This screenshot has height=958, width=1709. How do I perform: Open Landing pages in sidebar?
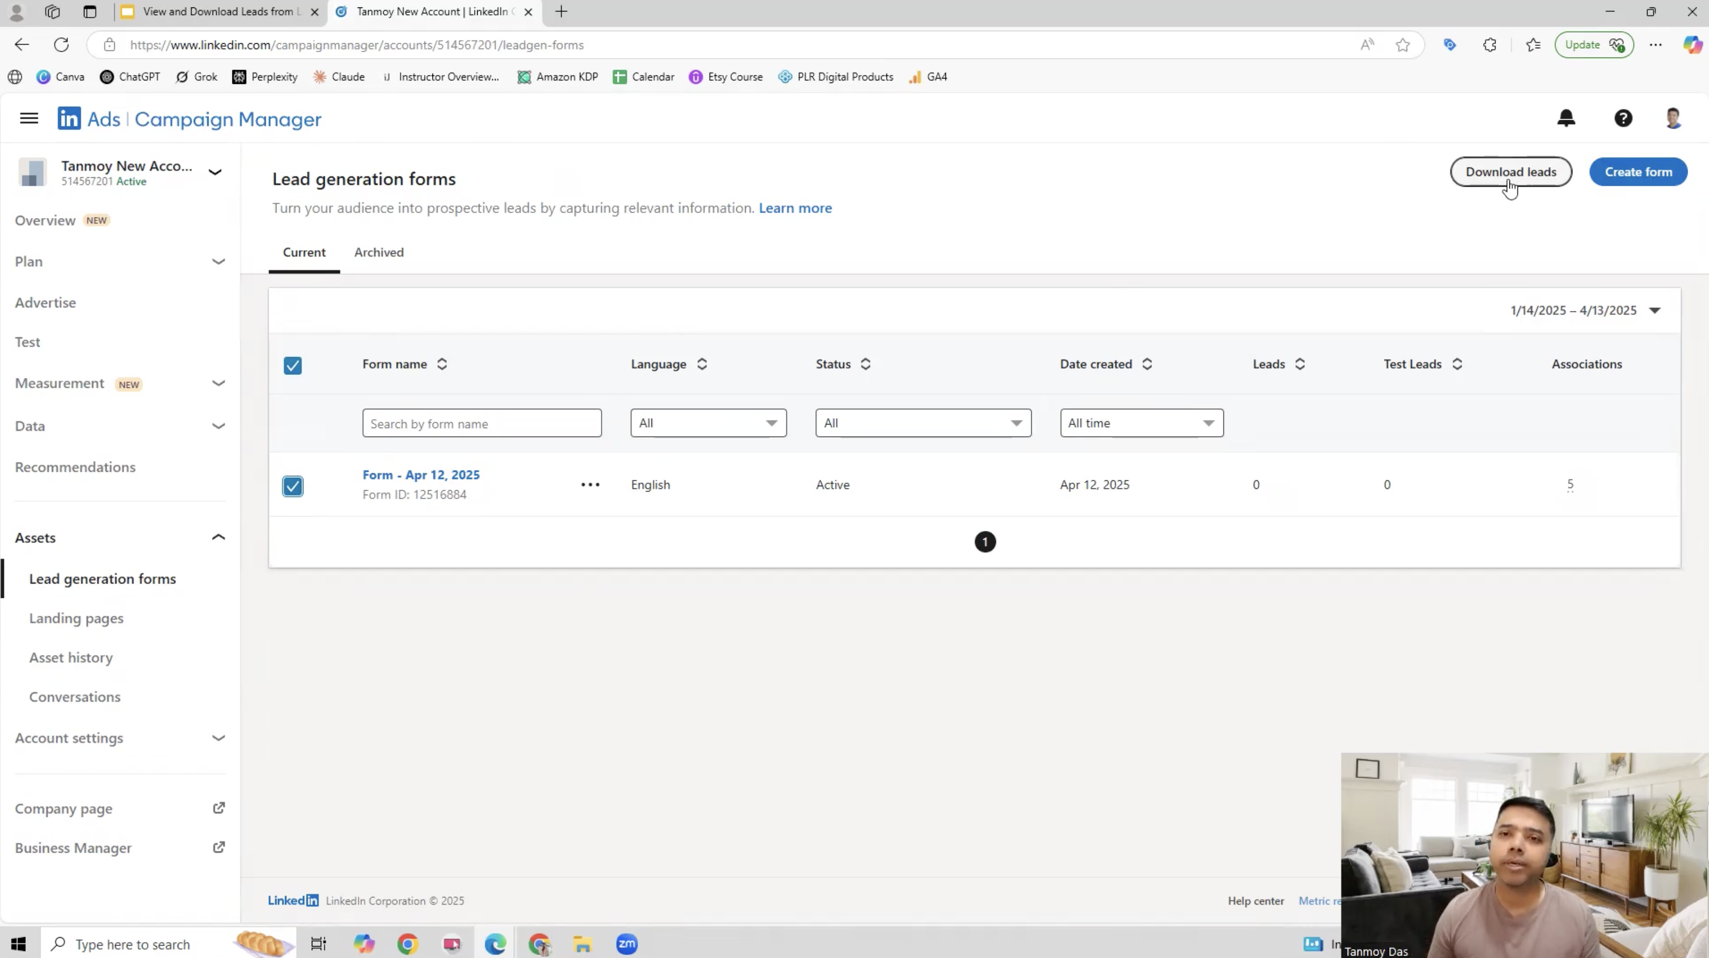coord(76,618)
